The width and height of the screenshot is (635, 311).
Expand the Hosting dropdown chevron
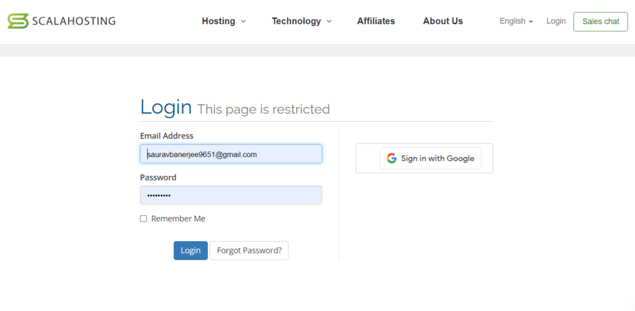click(x=243, y=21)
